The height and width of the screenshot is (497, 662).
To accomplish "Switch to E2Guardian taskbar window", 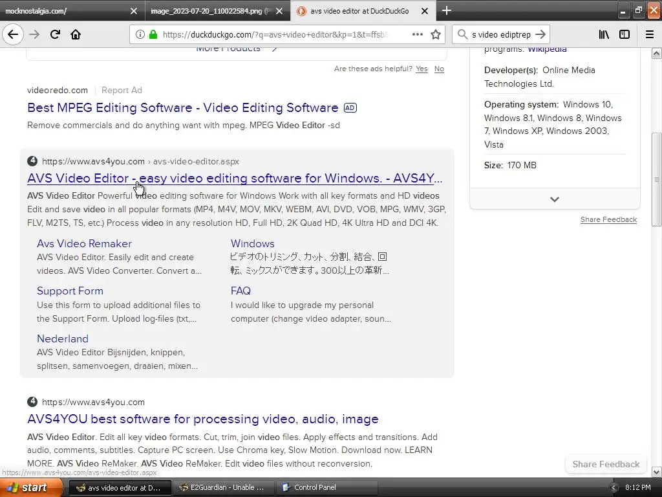I will (223, 488).
